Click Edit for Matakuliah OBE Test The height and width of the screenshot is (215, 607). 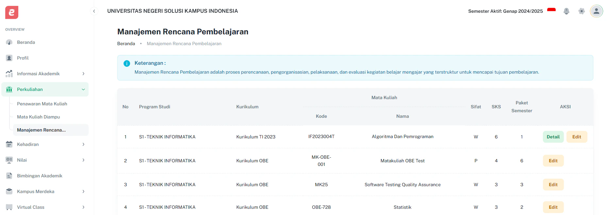tap(553, 161)
